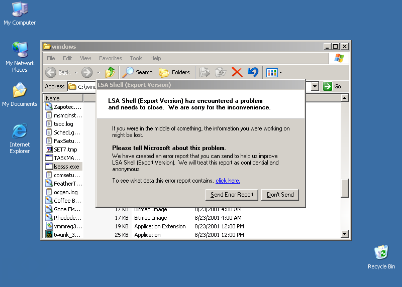Click the Don't Send button
The height and width of the screenshot is (287, 402).
pos(280,195)
